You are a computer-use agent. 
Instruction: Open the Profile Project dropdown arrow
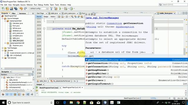coord(74,8)
